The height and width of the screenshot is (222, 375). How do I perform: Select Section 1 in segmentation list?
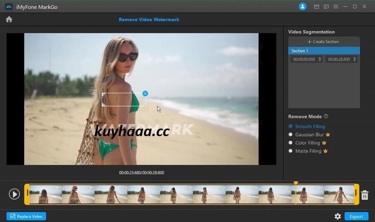pos(324,51)
